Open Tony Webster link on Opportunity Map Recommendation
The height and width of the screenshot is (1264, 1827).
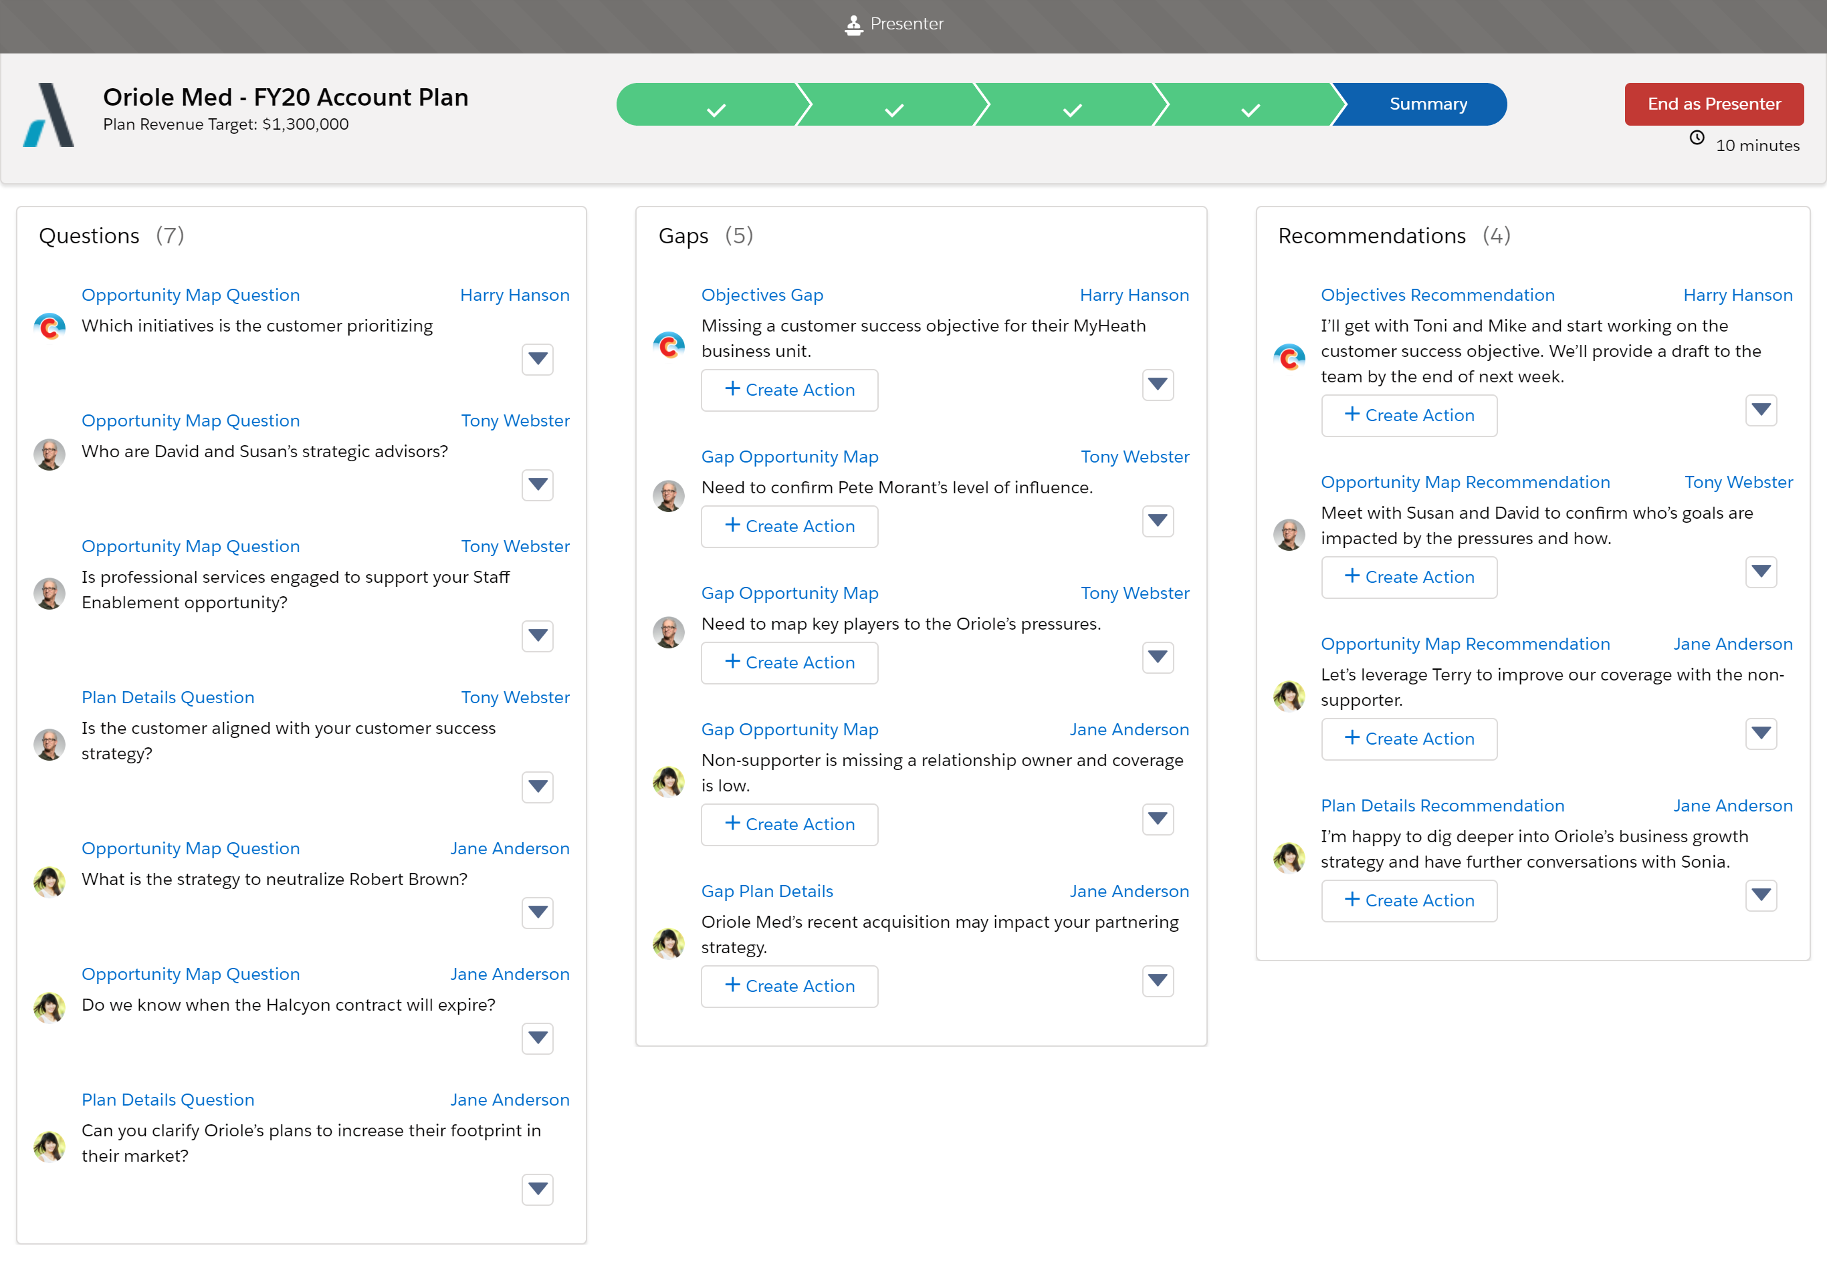pyautogui.click(x=1738, y=481)
